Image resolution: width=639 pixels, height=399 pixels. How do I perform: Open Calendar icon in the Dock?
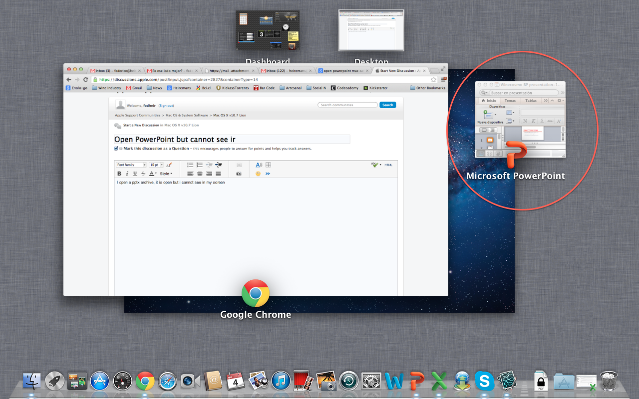point(236,382)
